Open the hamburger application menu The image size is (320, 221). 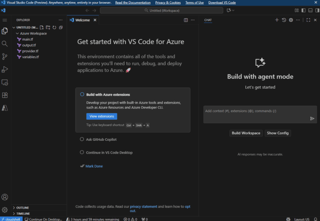[5, 20]
